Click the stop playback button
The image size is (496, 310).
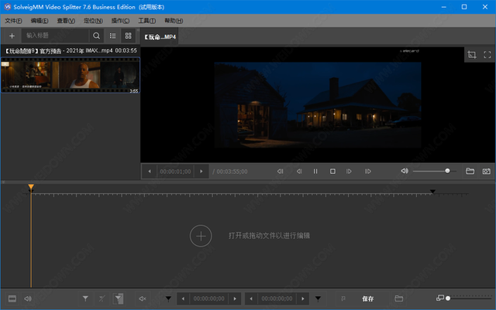pos(332,171)
